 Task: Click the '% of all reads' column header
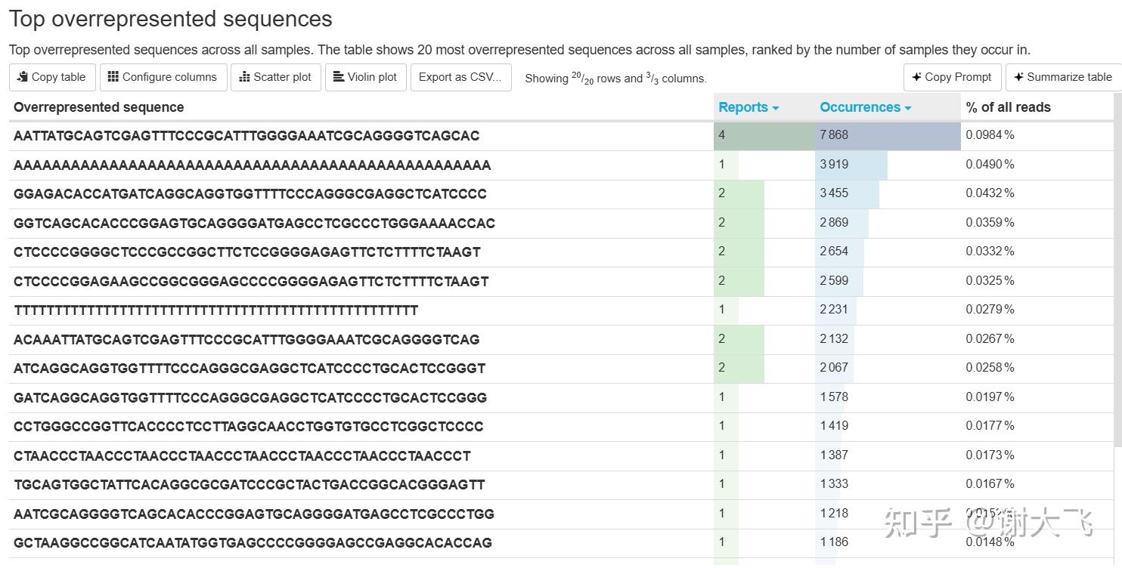tap(1008, 107)
